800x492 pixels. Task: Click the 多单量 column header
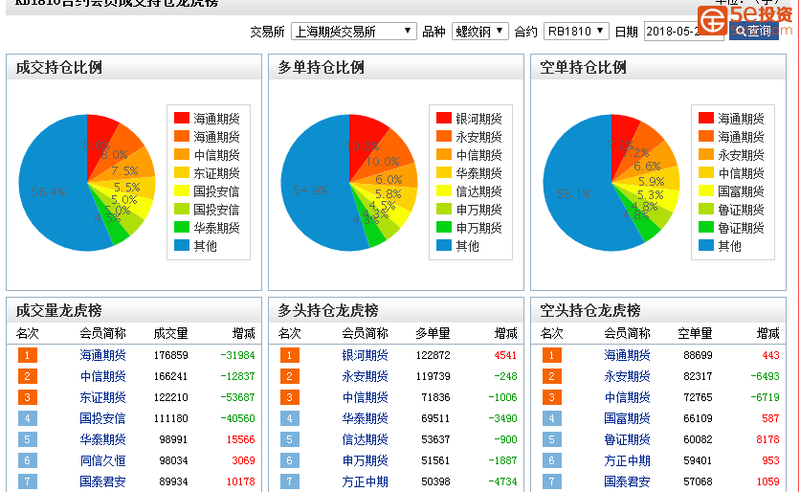pos(433,333)
